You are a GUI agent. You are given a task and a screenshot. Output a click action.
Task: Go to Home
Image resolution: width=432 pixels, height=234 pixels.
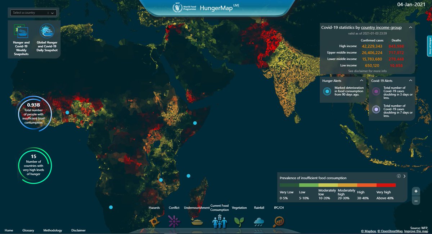[9, 230]
